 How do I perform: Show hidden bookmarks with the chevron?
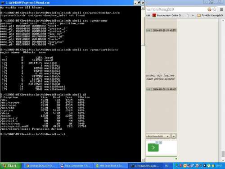coord(193,15)
